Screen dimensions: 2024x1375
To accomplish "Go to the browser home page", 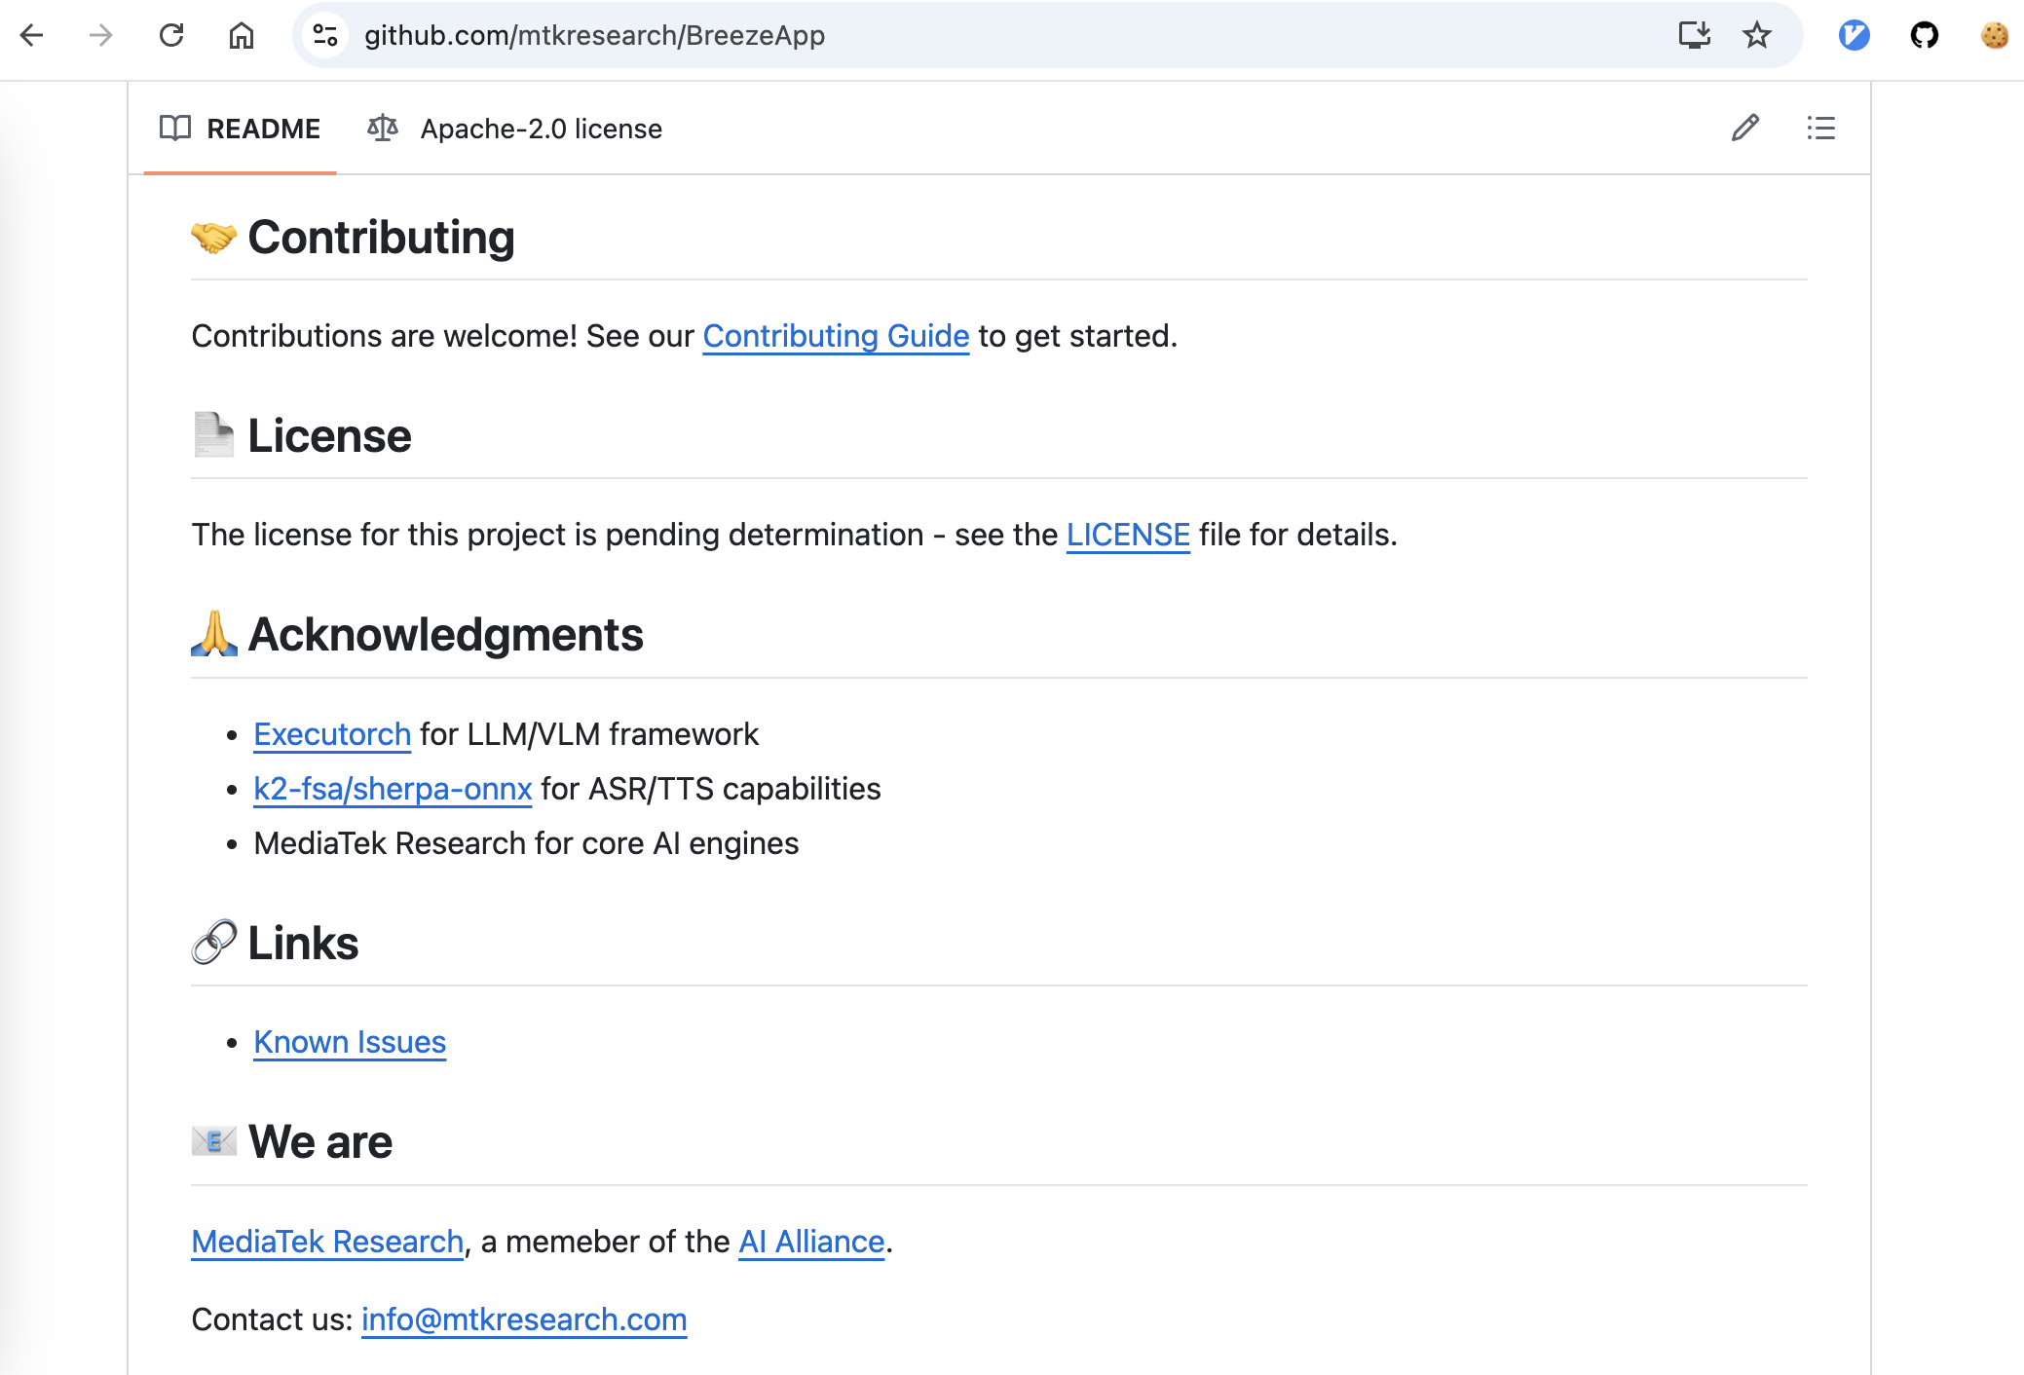I will point(241,36).
